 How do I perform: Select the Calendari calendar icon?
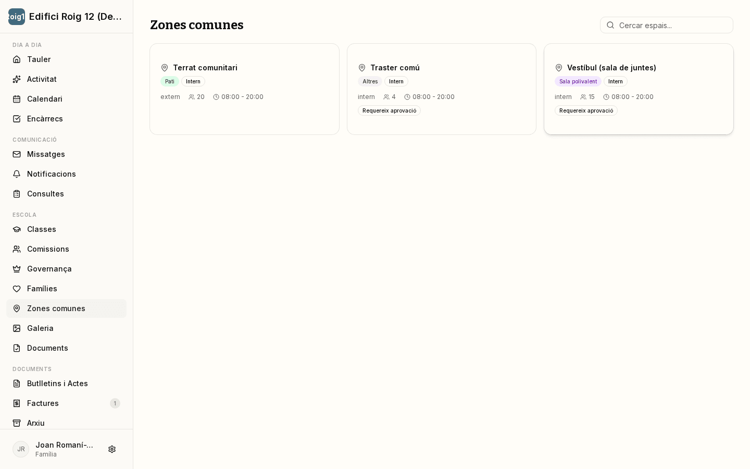pos(17,99)
